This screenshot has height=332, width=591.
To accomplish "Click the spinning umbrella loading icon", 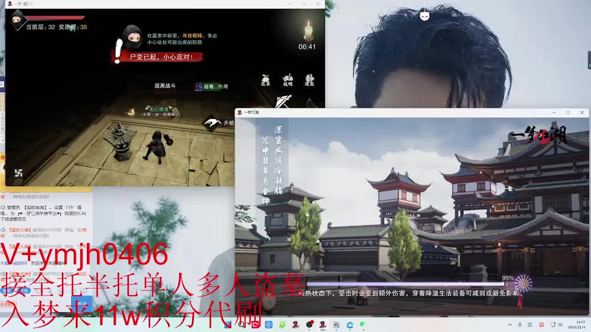I will coord(523,282).
